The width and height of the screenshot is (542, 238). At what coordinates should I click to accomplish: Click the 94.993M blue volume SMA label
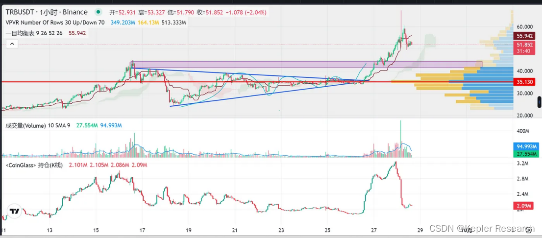click(525, 147)
